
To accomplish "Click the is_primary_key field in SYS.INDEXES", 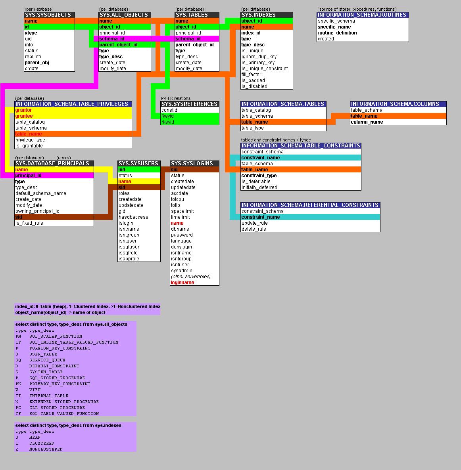I will pyautogui.click(x=258, y=63).
